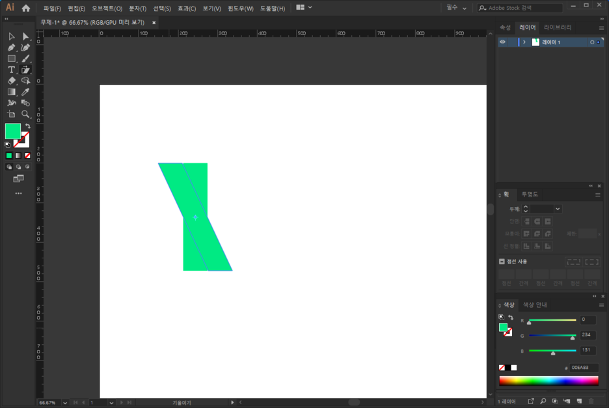Reset default fill and stroke in toolbar

[7, 144]
